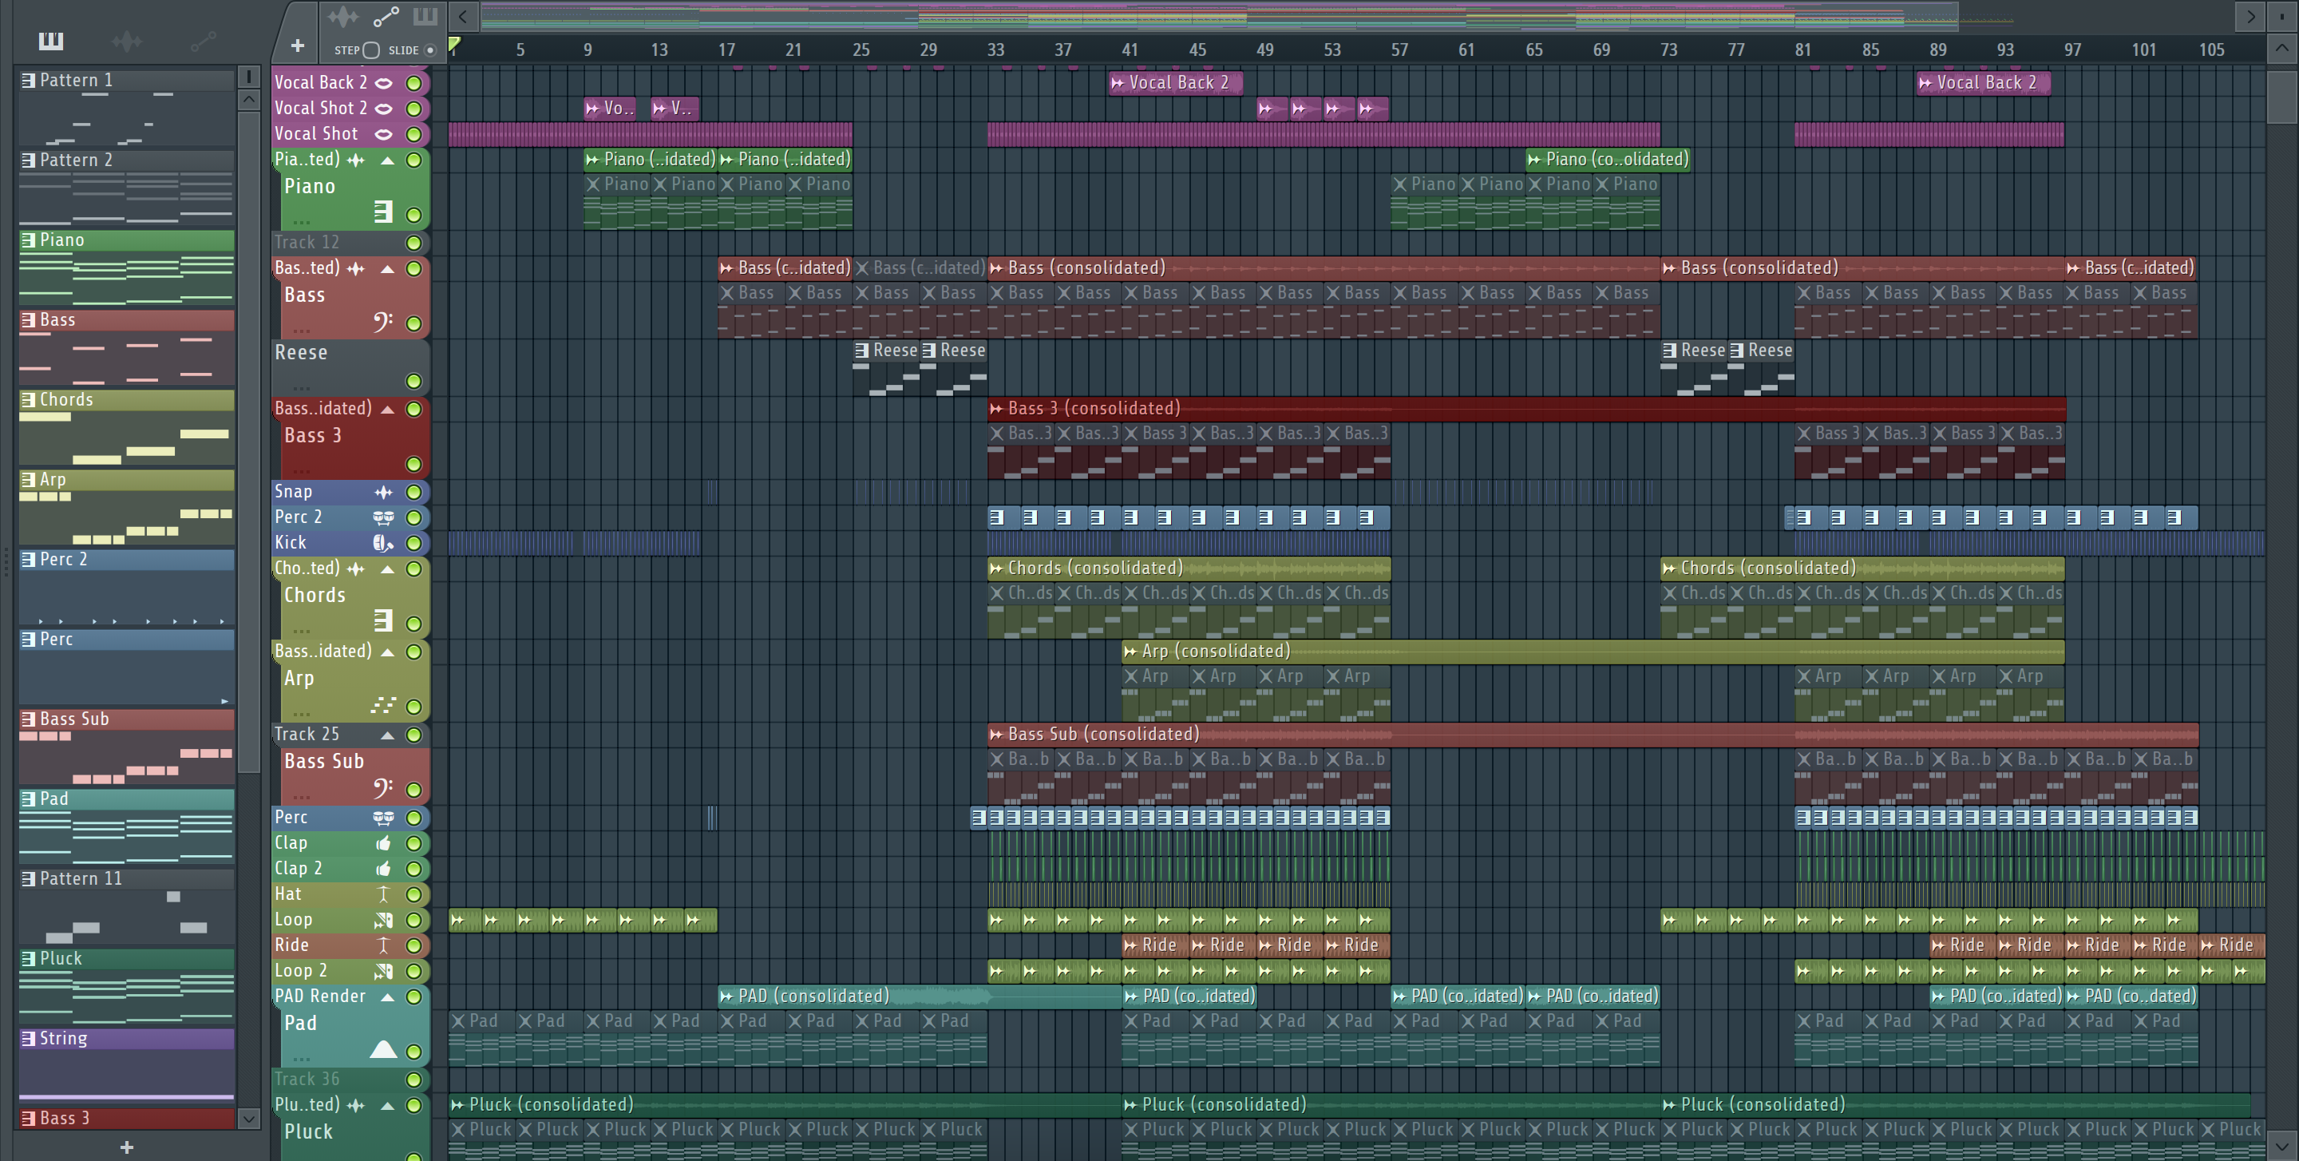This screenshot has width=2299, height=1161.
Task: Click the bass clef icon on Bass Sub
Action: 383,788
